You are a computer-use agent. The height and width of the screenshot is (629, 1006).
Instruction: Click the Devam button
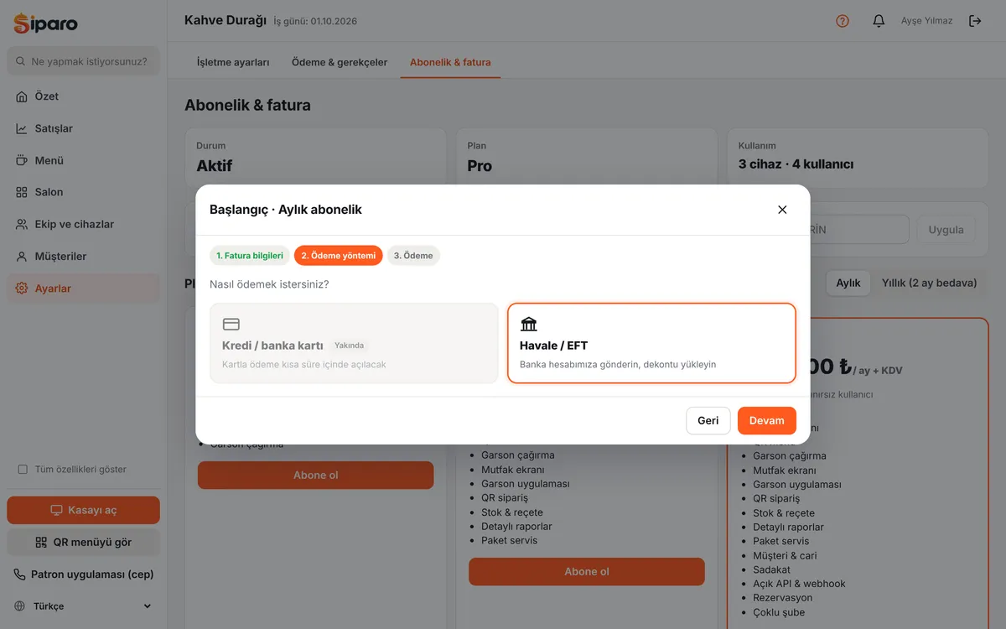(767, 421)
